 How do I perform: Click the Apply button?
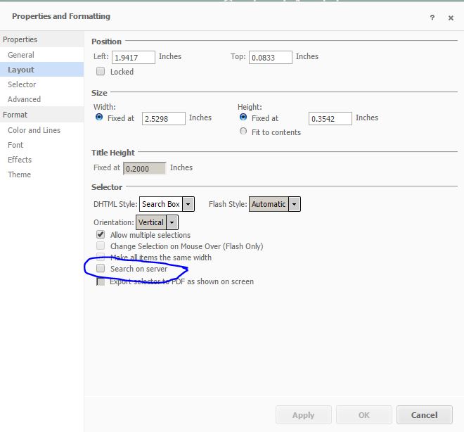304,415
